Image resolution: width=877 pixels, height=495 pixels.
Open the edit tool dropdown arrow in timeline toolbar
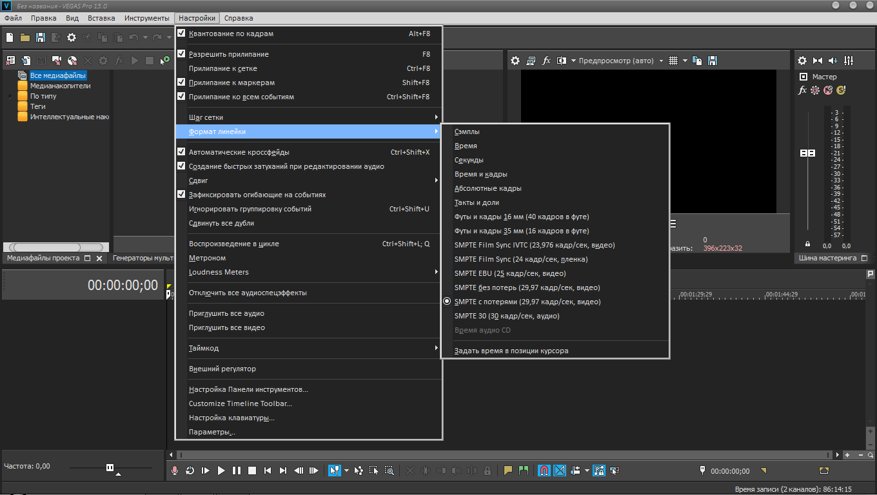(346, 471)
